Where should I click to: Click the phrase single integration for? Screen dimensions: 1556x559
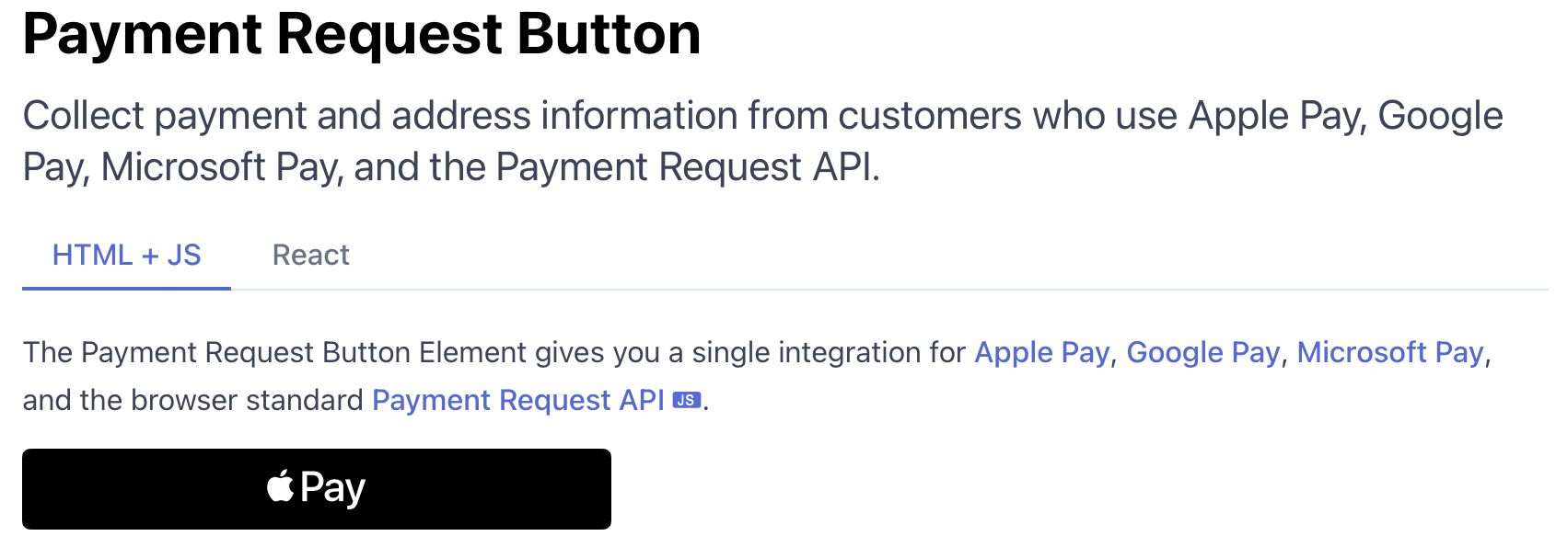829,352
